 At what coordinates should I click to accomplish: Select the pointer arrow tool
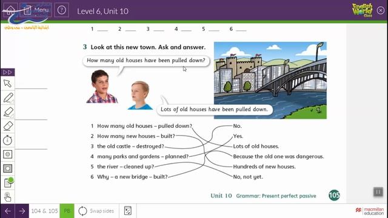tap(7, 84)
